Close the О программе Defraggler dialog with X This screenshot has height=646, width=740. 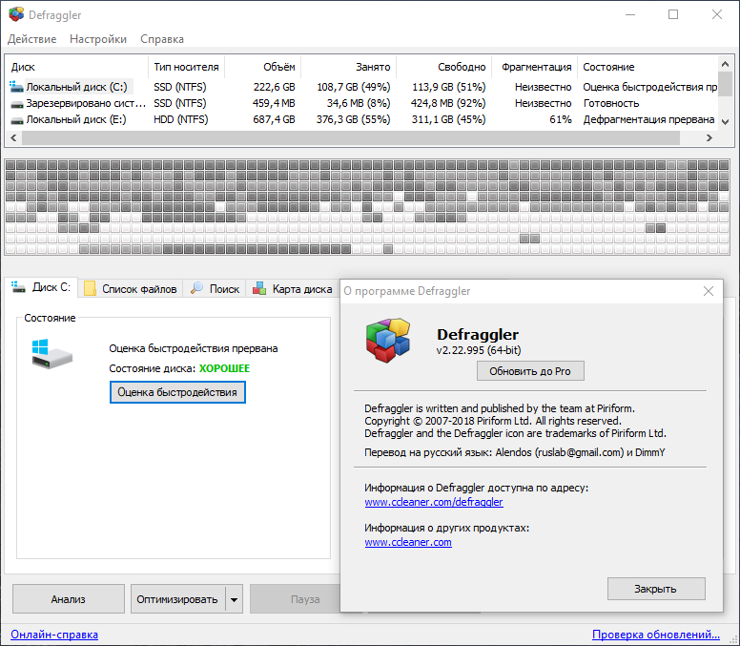[x=708, y=291]
